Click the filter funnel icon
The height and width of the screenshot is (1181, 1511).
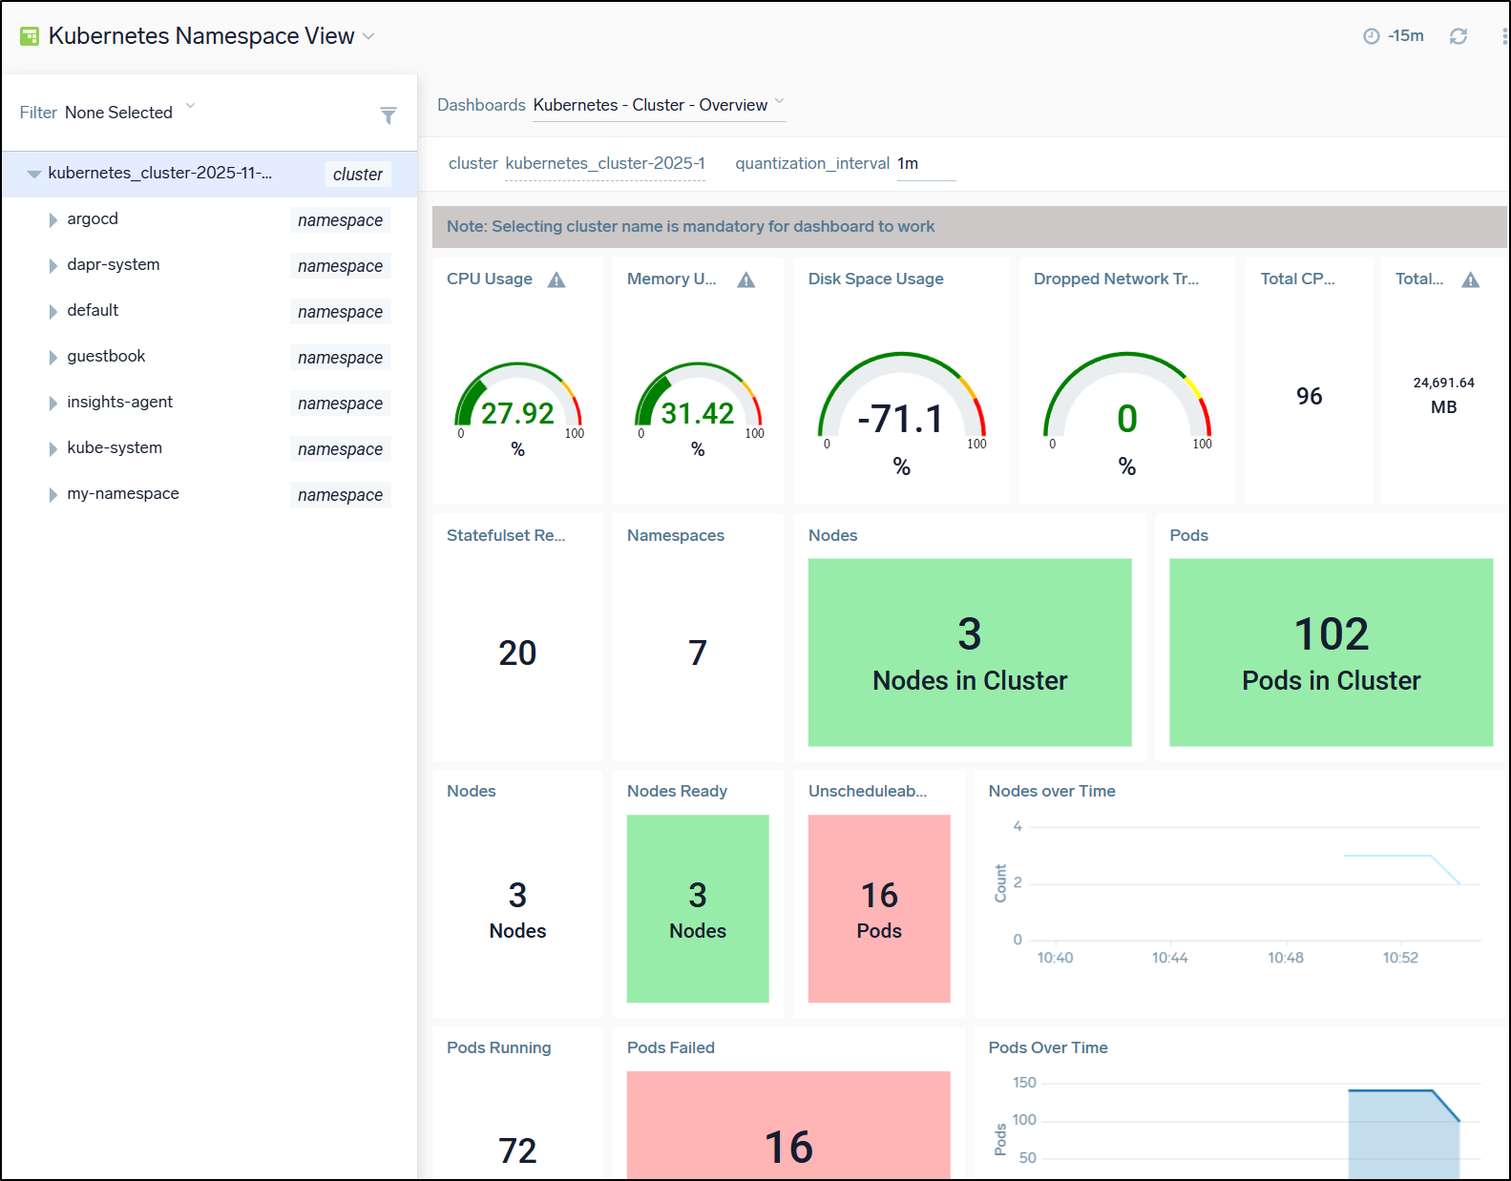point(388,115)
